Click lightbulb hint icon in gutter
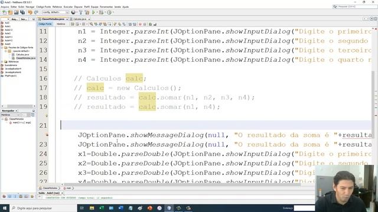 47,116
